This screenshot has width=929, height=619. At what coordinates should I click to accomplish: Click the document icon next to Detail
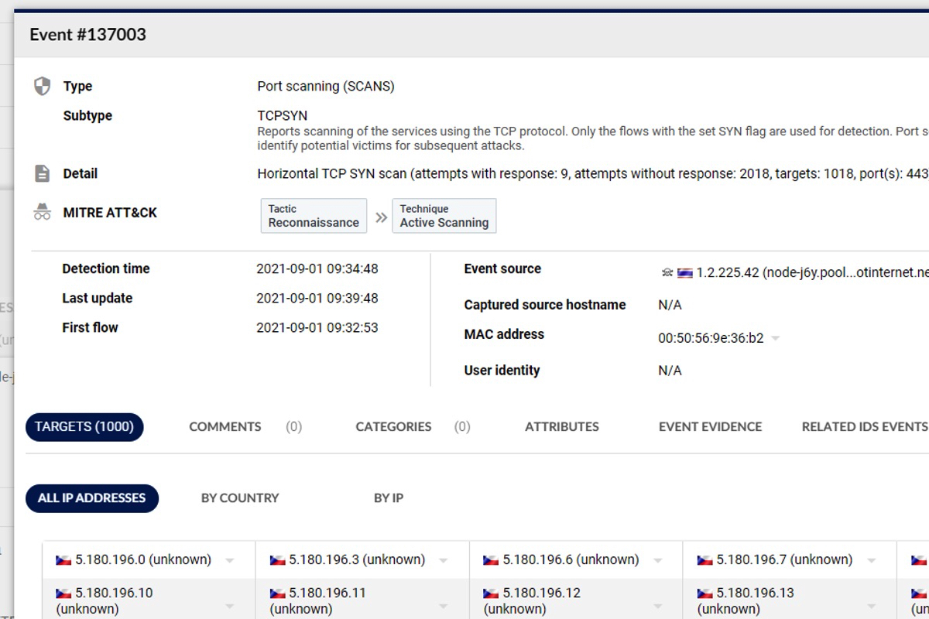[43, 173]
